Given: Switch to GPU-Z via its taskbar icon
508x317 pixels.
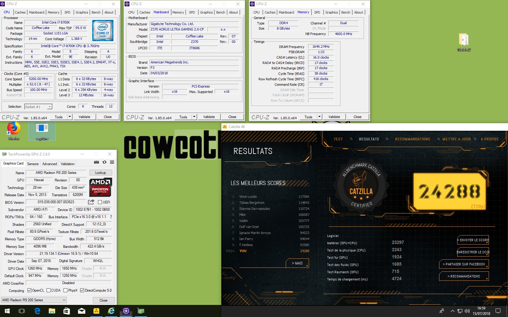Looking at the screenshot, I should coord(141,311).
